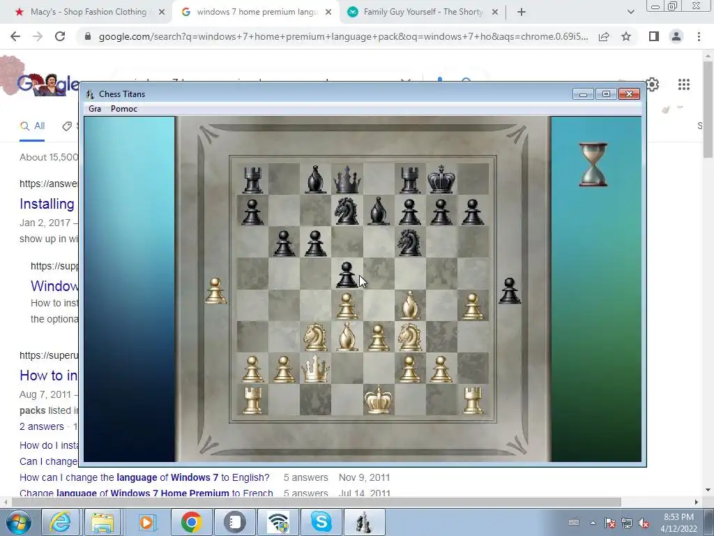Select the white pawn beside the light bishop on rank three

[x=378, y=337]
